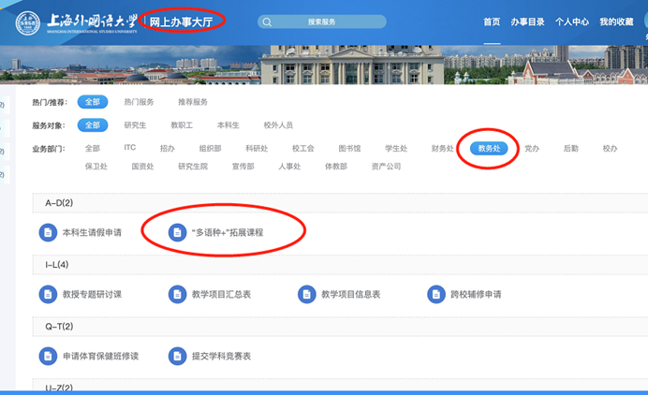
Task: Go to the 首页 tab
Action: (x=492, y=22)
